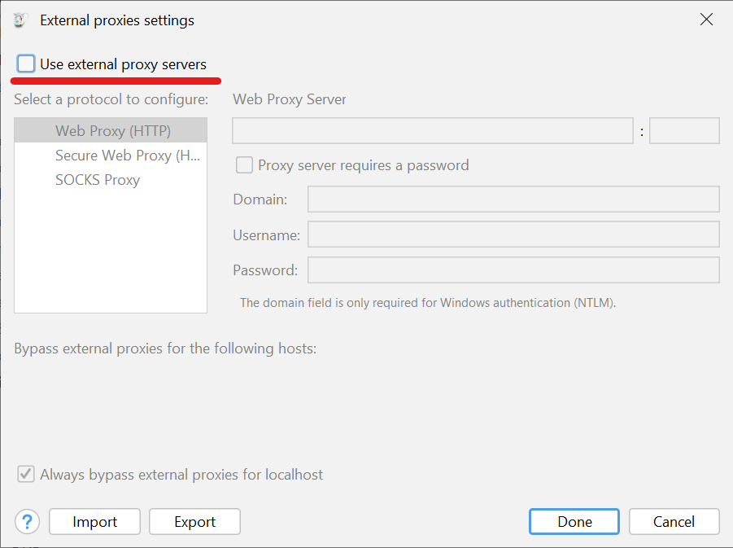
Task: Select Web Proxy (HTTP) protocol
Action: [112, 130]
